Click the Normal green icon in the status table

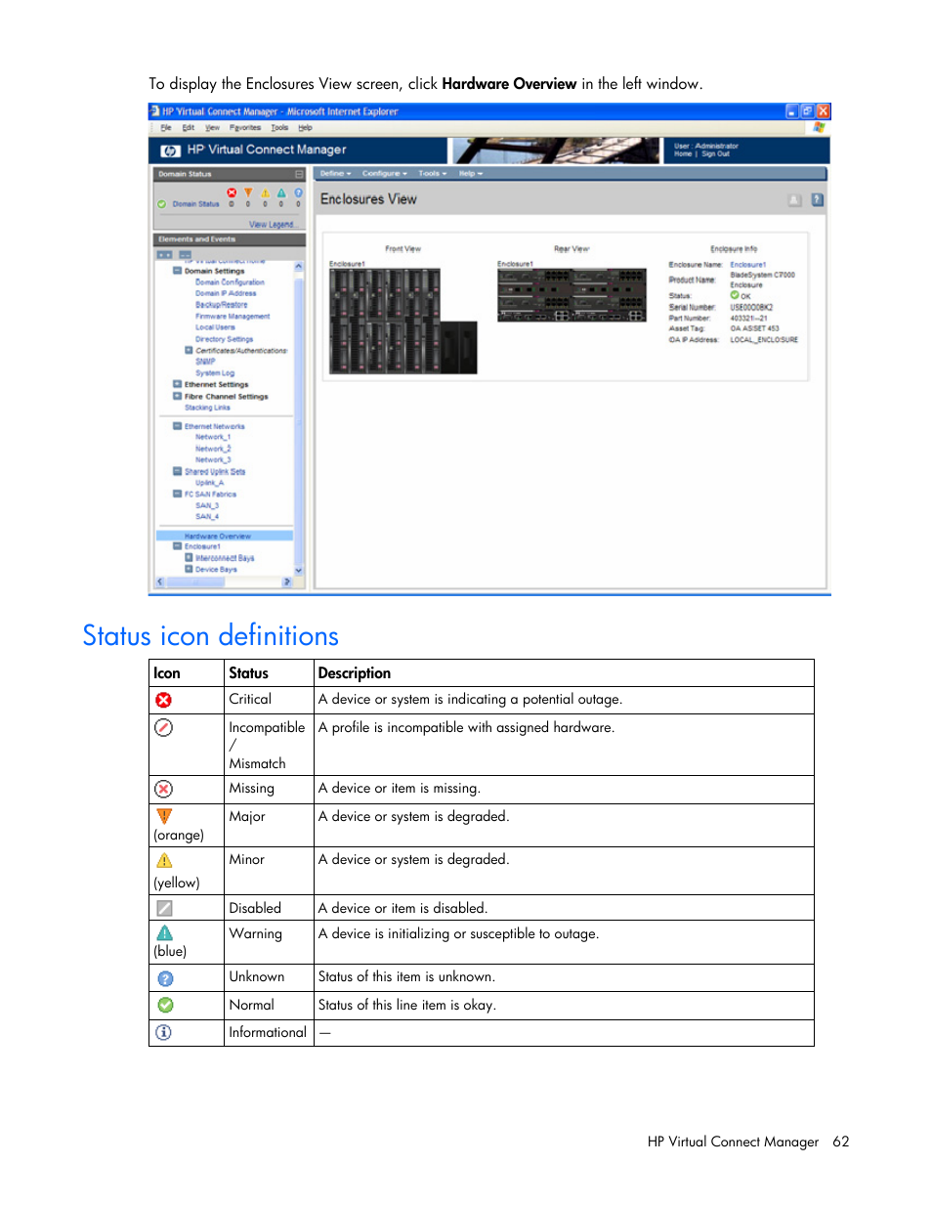(165, 1005)
